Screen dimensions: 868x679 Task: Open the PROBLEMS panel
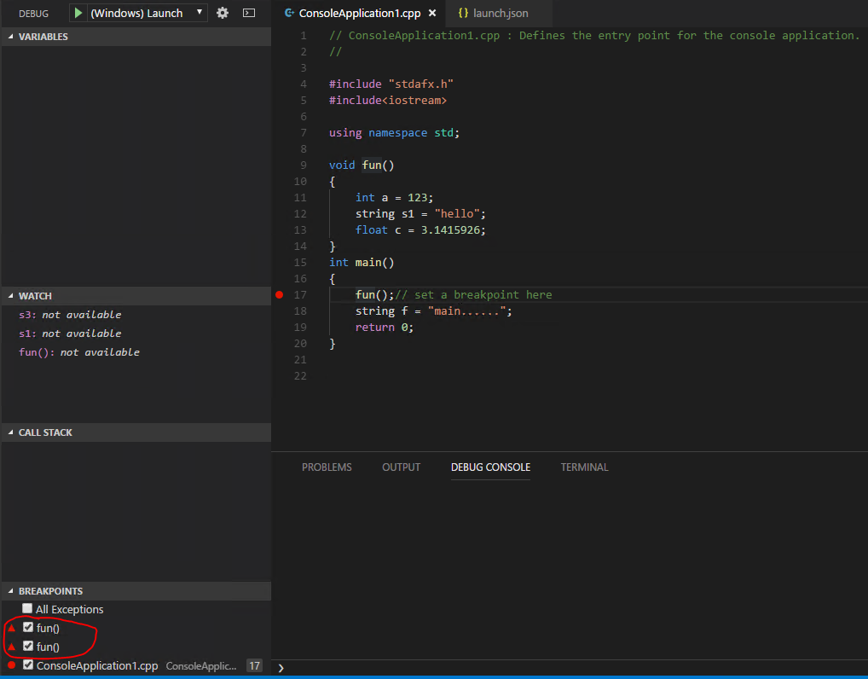(327, 467)
